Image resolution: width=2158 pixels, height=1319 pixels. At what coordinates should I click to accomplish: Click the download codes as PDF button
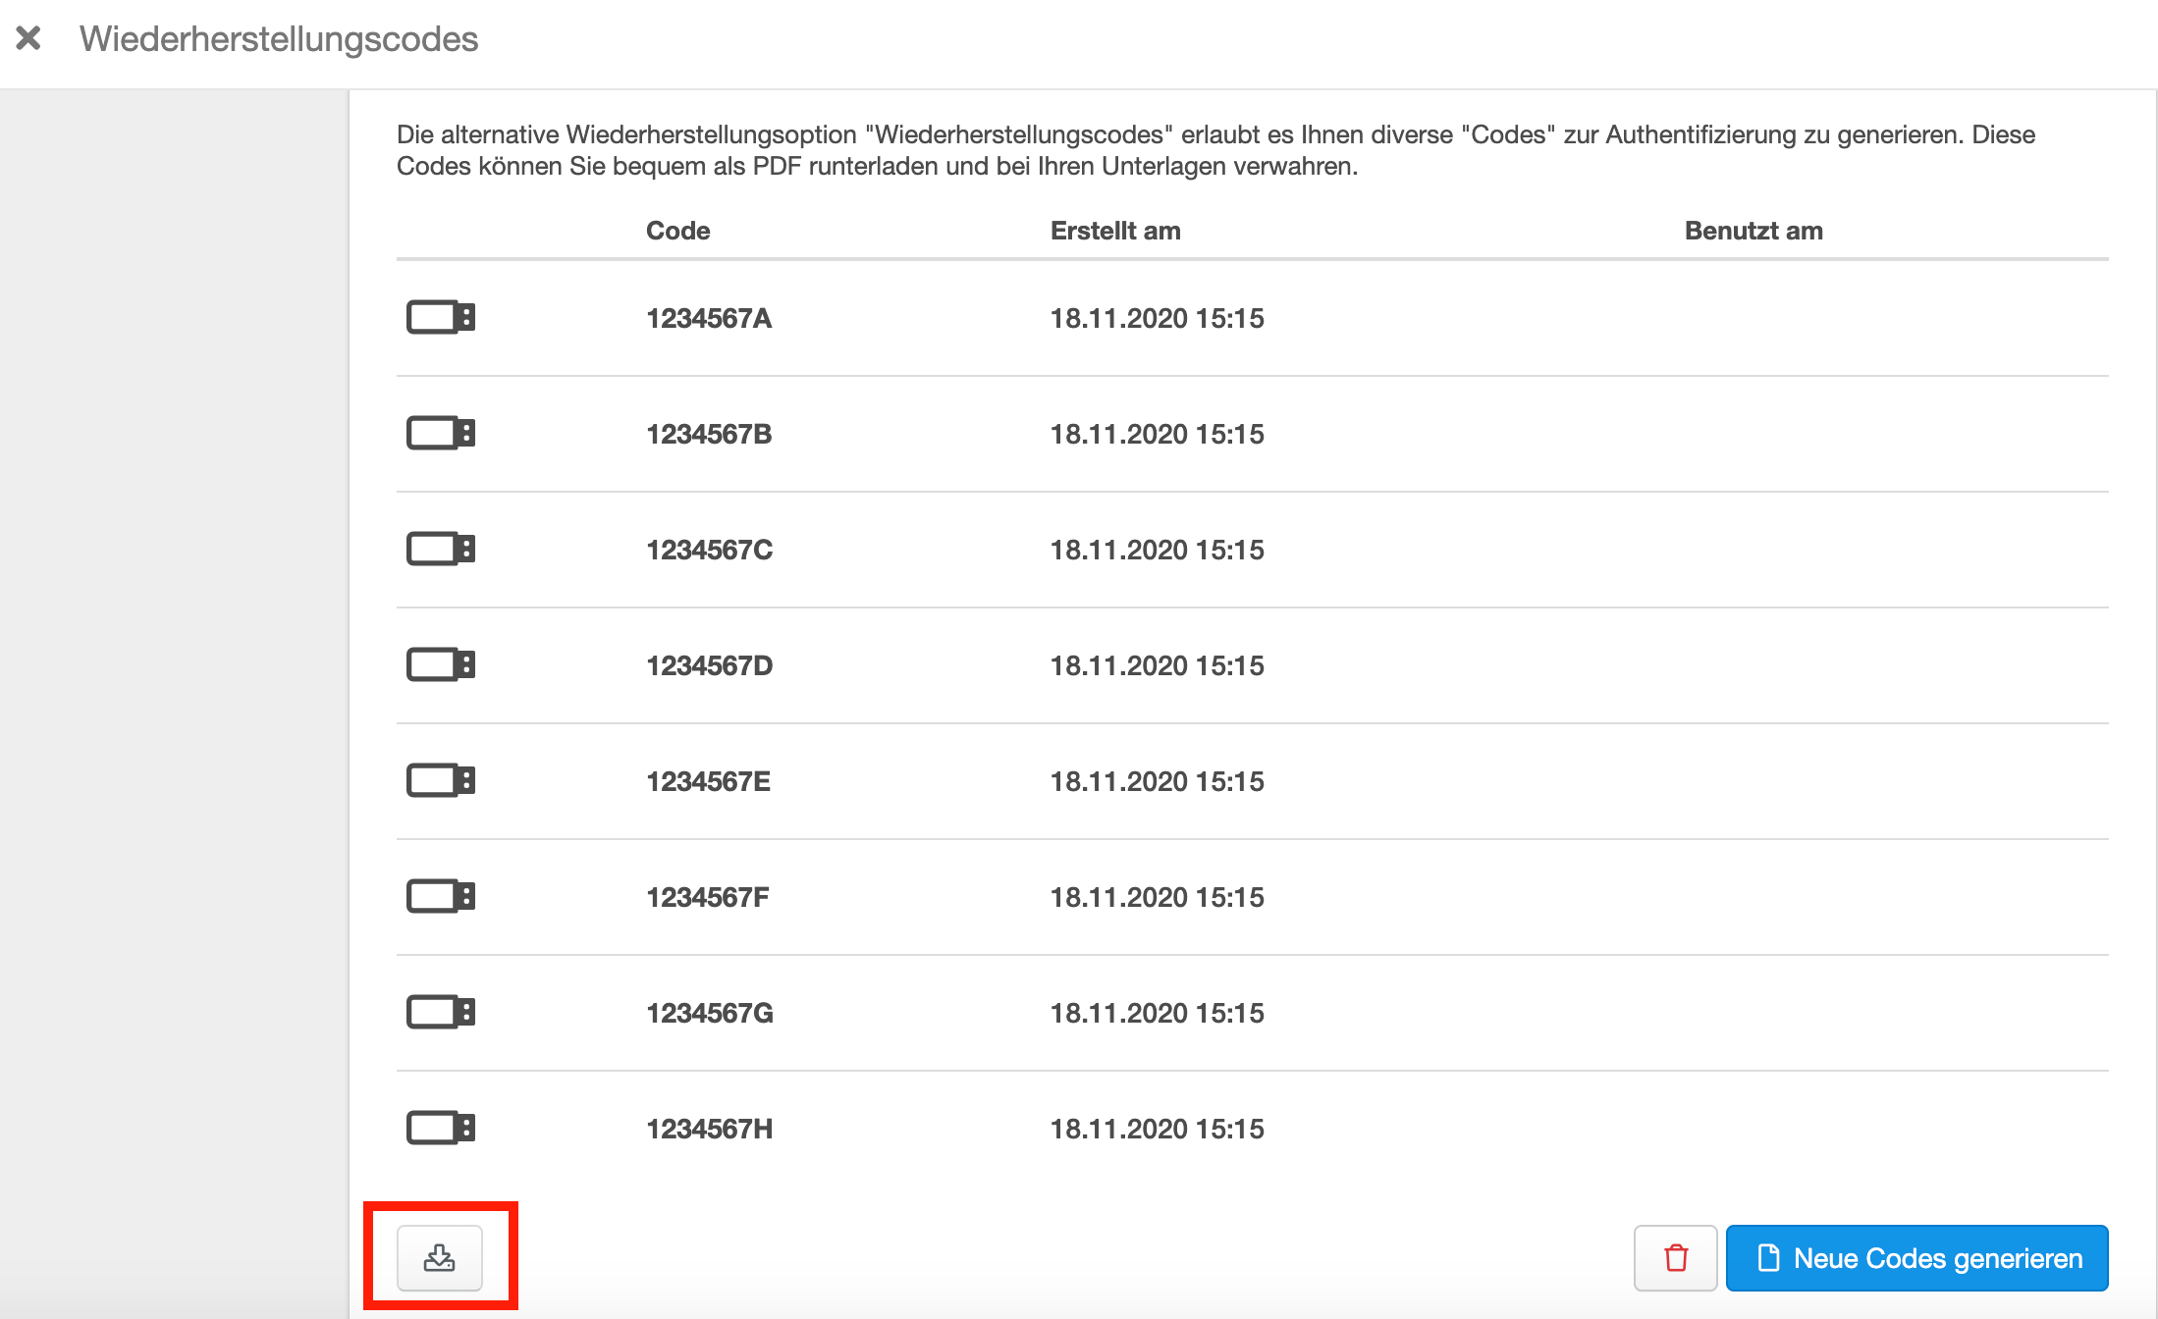click(x=439, y=1257)
